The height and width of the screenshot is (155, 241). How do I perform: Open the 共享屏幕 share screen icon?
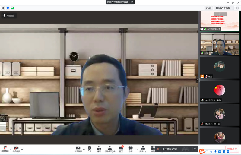click(78, 148)
